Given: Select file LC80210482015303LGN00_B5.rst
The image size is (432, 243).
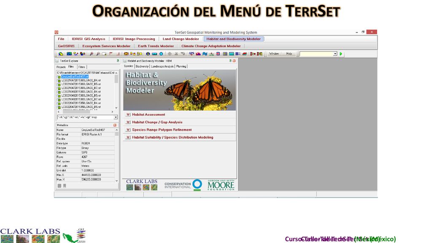Looking at the screenshot, I should [81, 95].
